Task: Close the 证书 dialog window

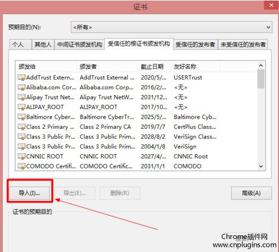Action: click(271, 5)
